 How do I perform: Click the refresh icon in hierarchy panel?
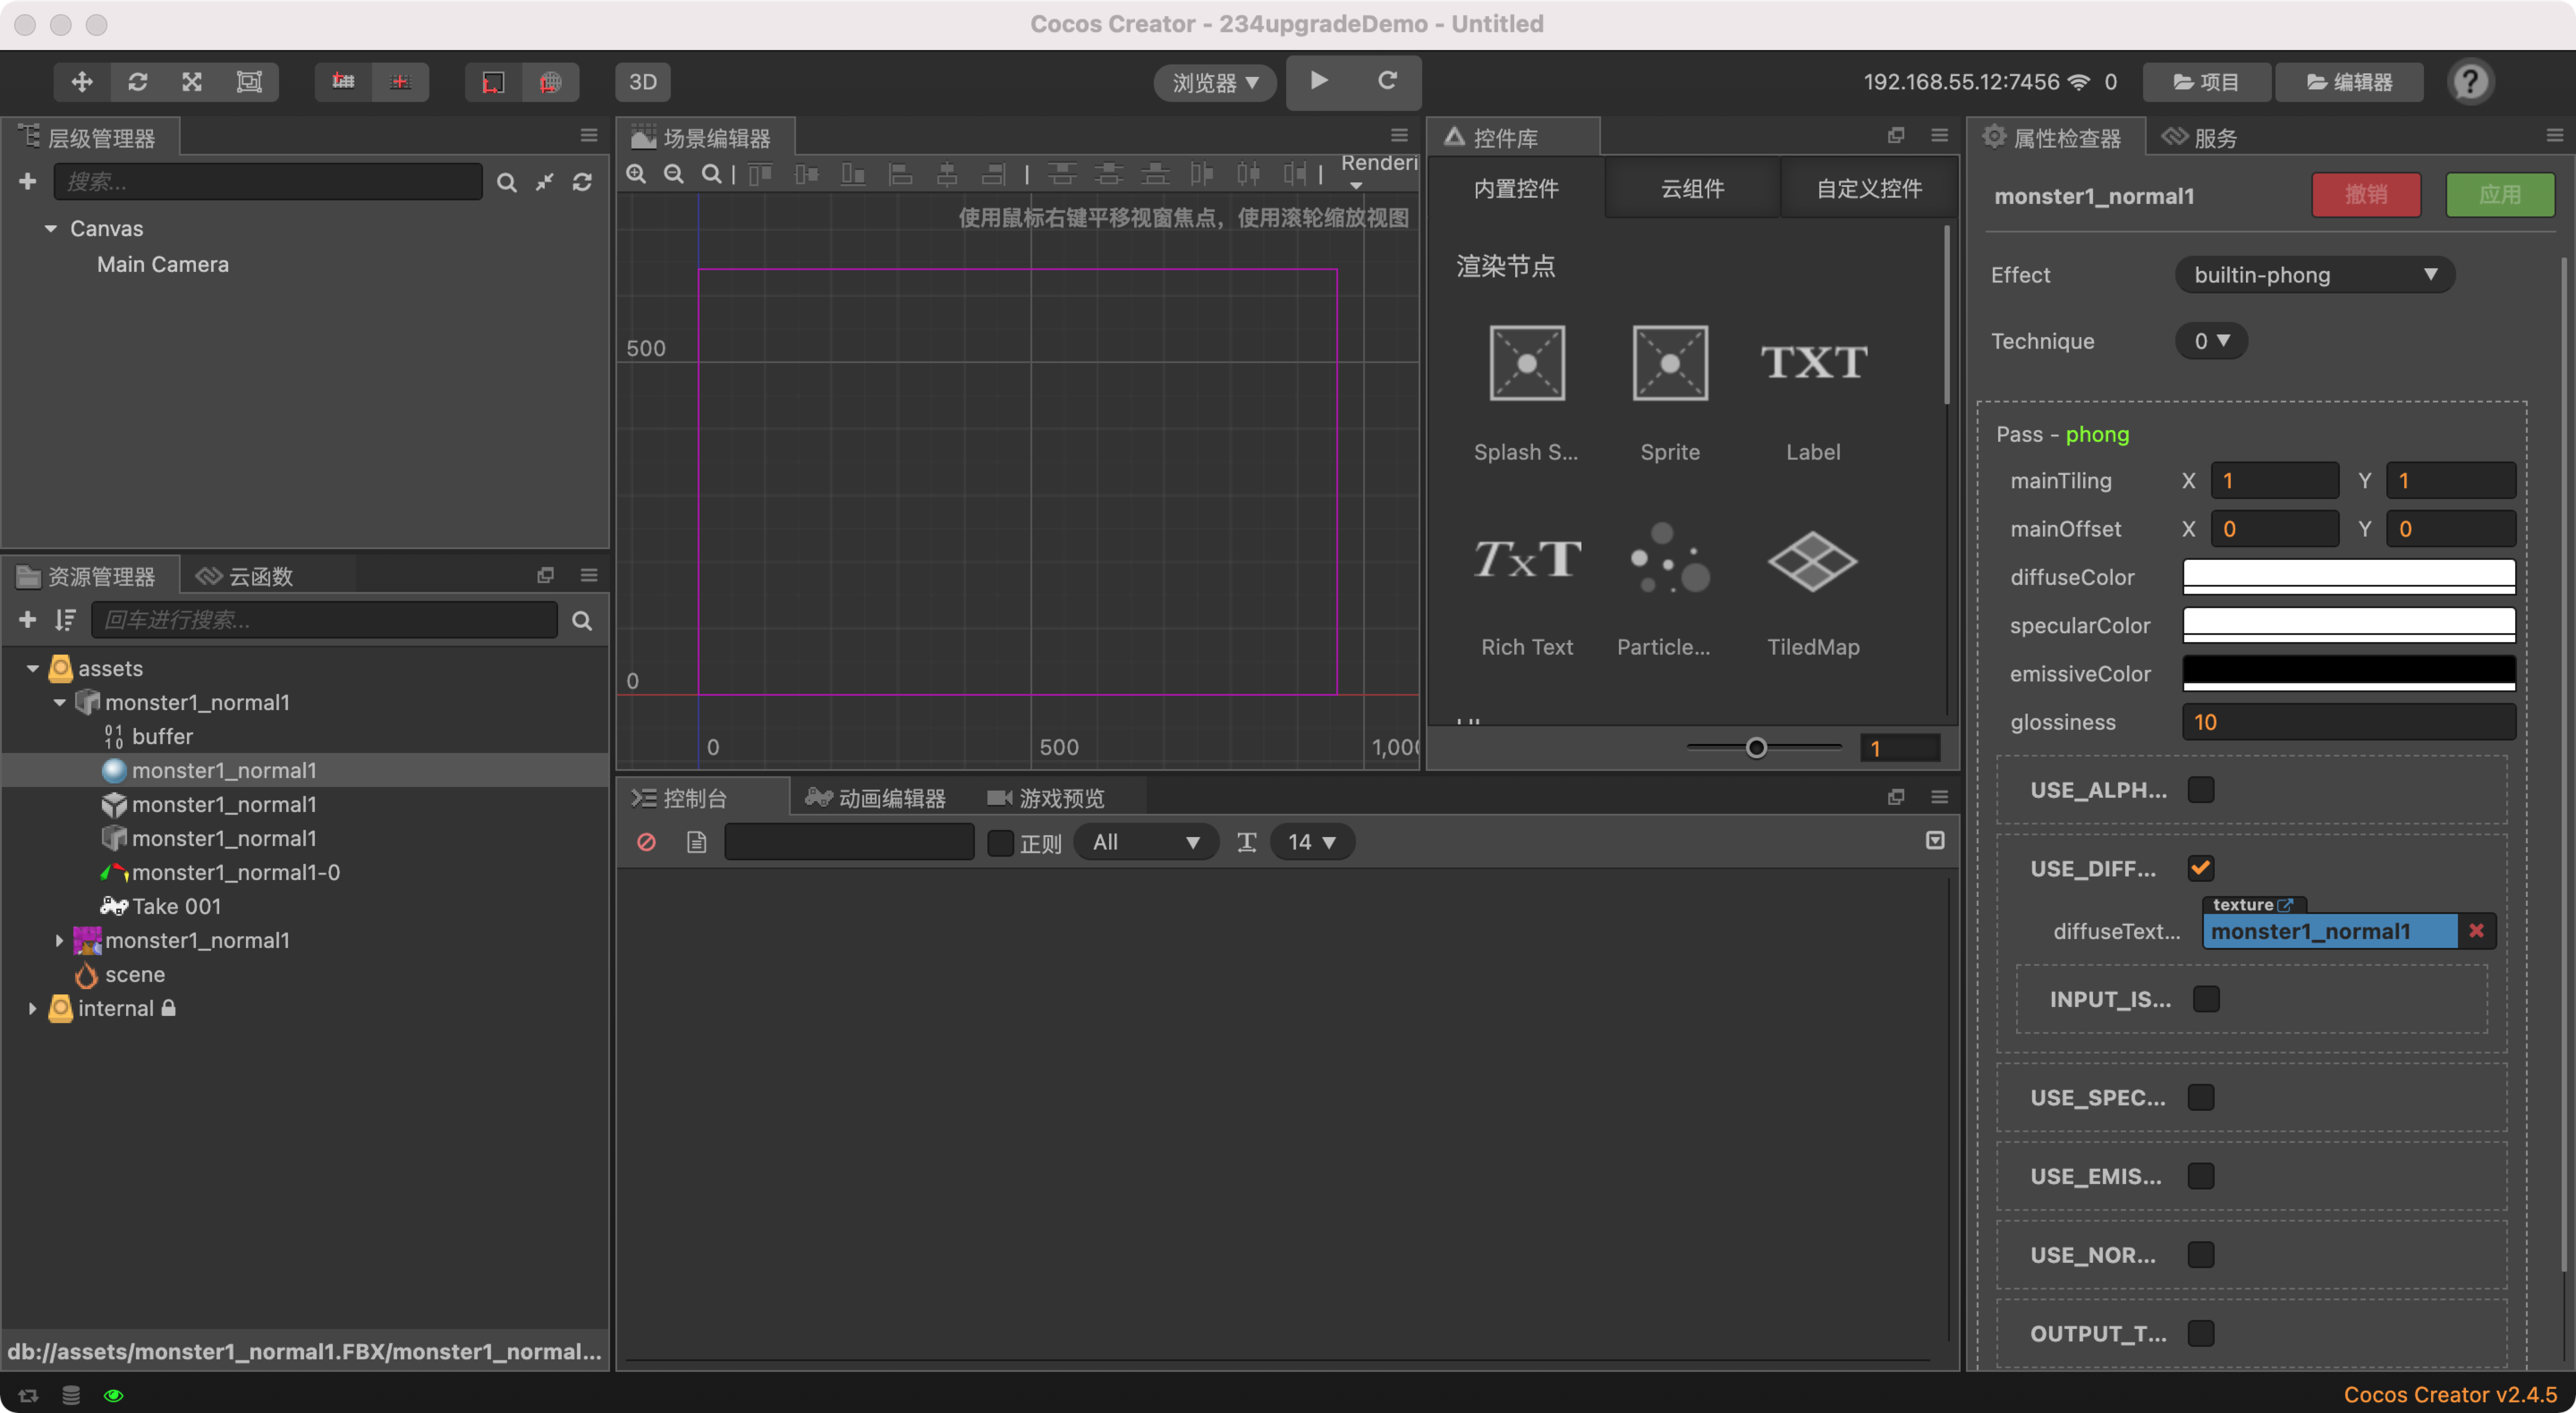[582, 182]
